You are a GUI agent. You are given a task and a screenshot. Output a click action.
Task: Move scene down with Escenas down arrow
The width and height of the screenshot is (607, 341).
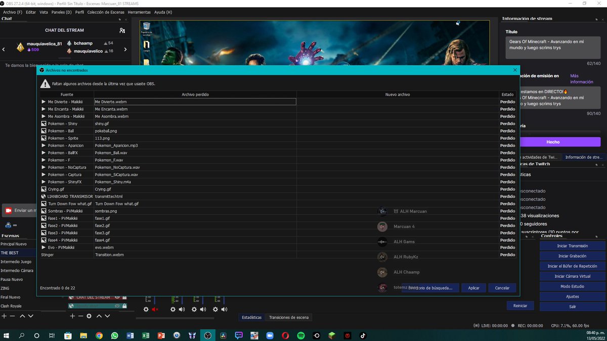click(31, 316)
